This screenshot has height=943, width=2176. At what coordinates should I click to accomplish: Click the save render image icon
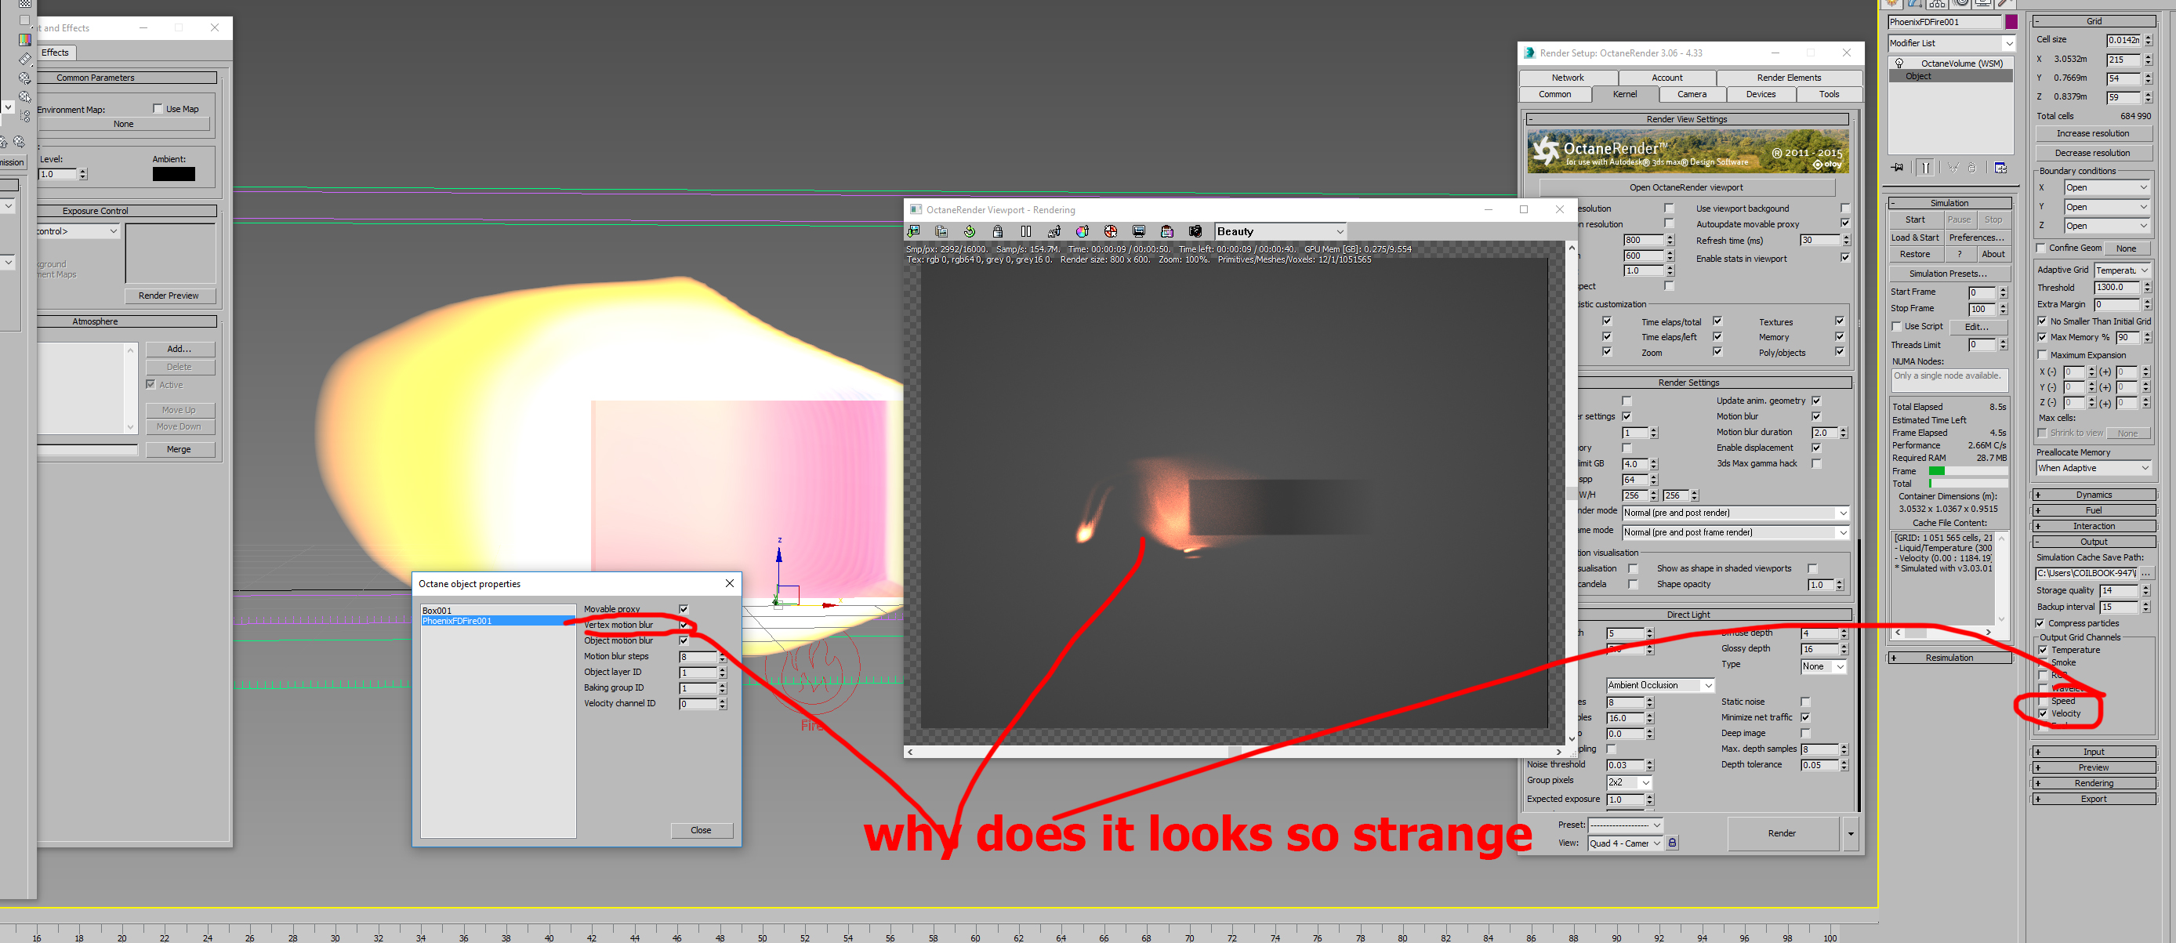tap(913, 231)
